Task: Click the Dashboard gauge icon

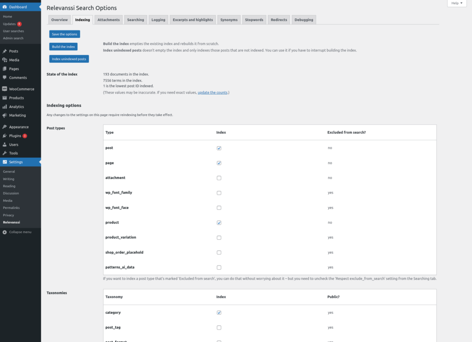Action: pos(5,7)
